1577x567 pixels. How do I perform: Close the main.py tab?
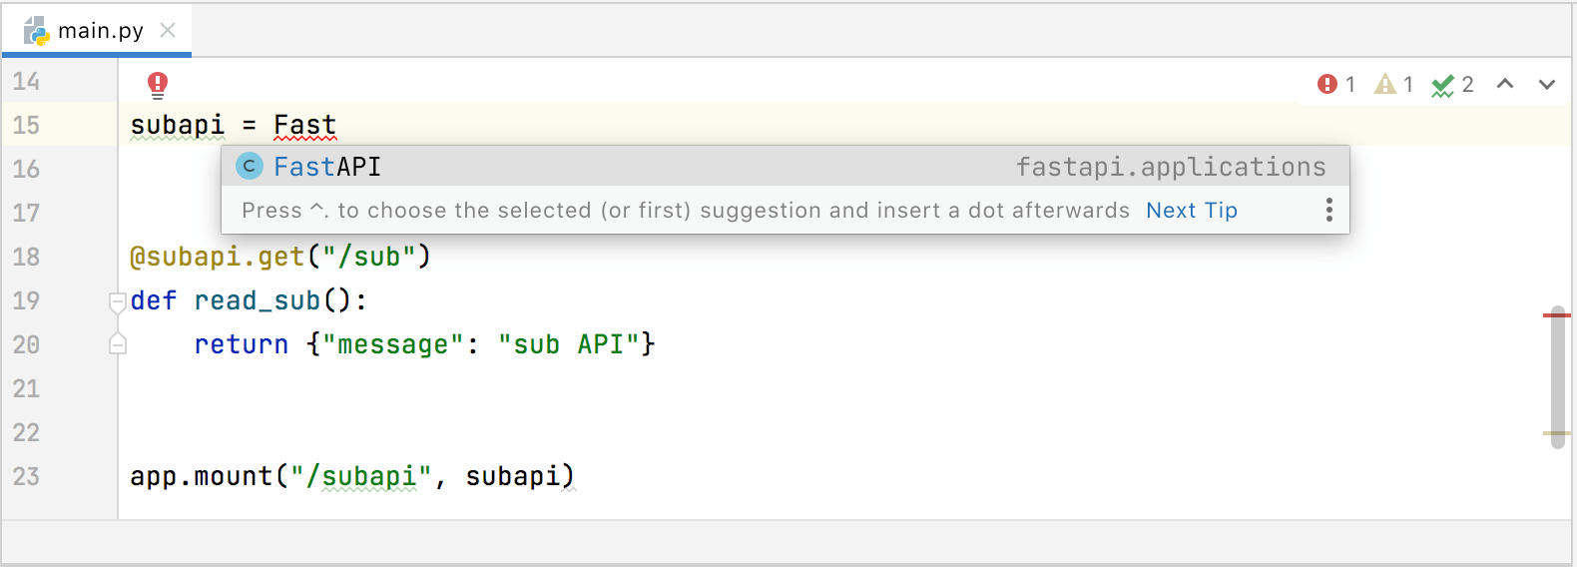pyautogui.click(x=168, y=30)
